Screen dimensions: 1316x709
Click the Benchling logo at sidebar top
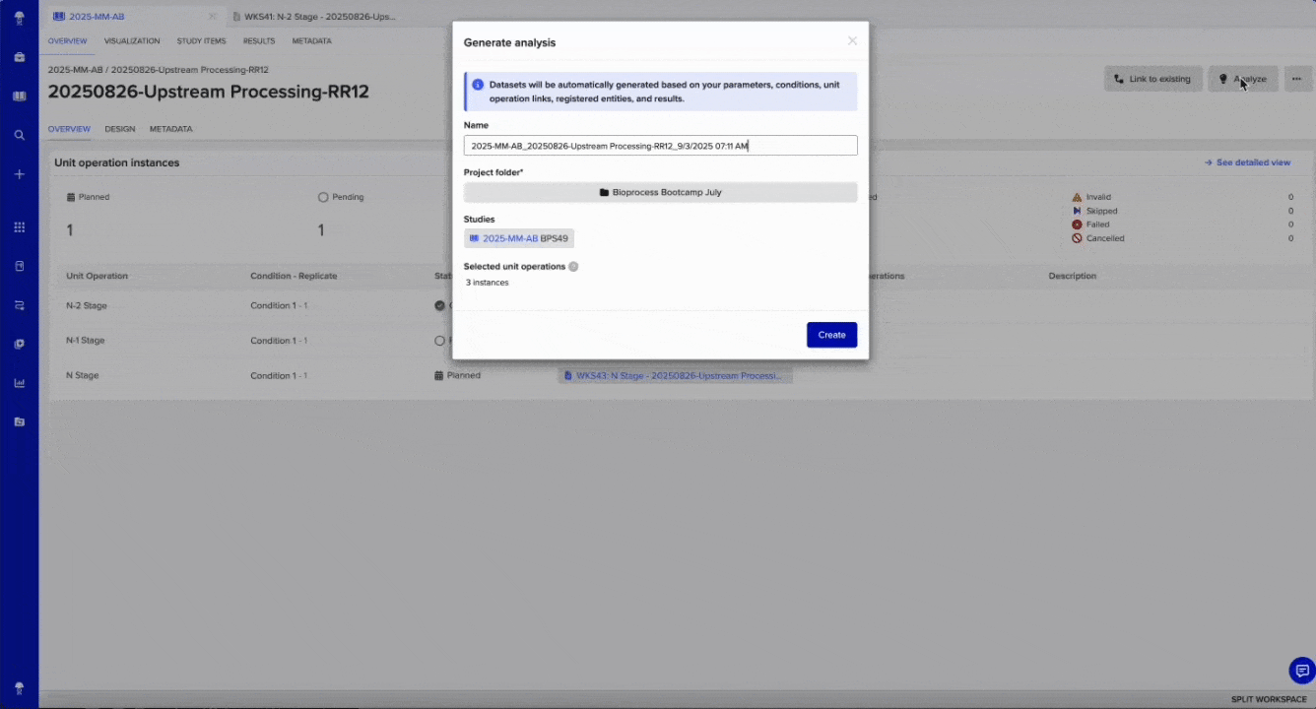tap(19, 18)
